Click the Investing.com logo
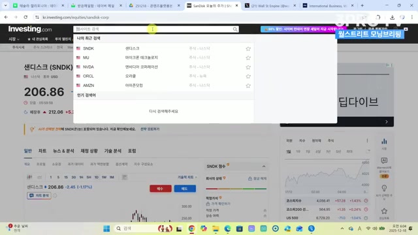The height and width of the screenshot is (235, 418). [30, 29]
